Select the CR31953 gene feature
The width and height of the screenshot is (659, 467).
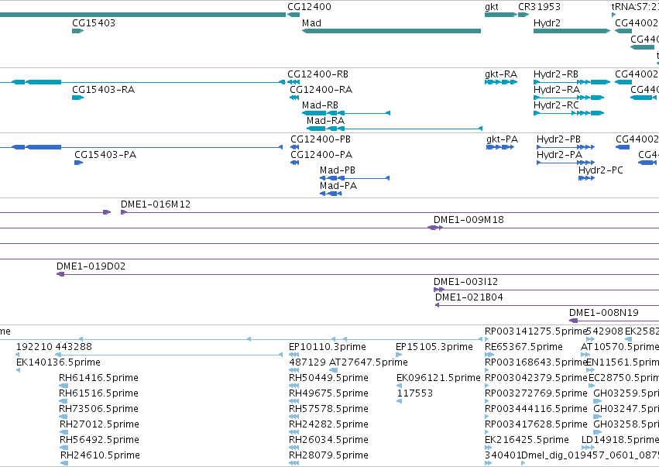(x=523, y=15)
